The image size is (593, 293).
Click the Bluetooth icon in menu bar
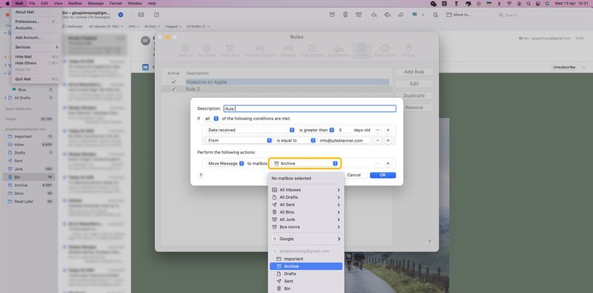click(499, 4)
